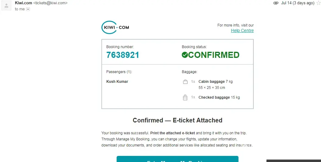This screenshot has width=321, height=162.
Task: Star this Kiwi.com email
Action: pyautogui.click(x=318, y=3)
